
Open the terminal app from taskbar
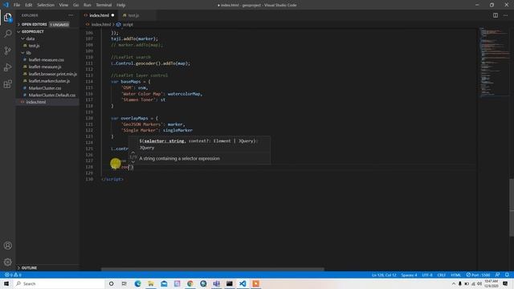click(x=230, y=283)
